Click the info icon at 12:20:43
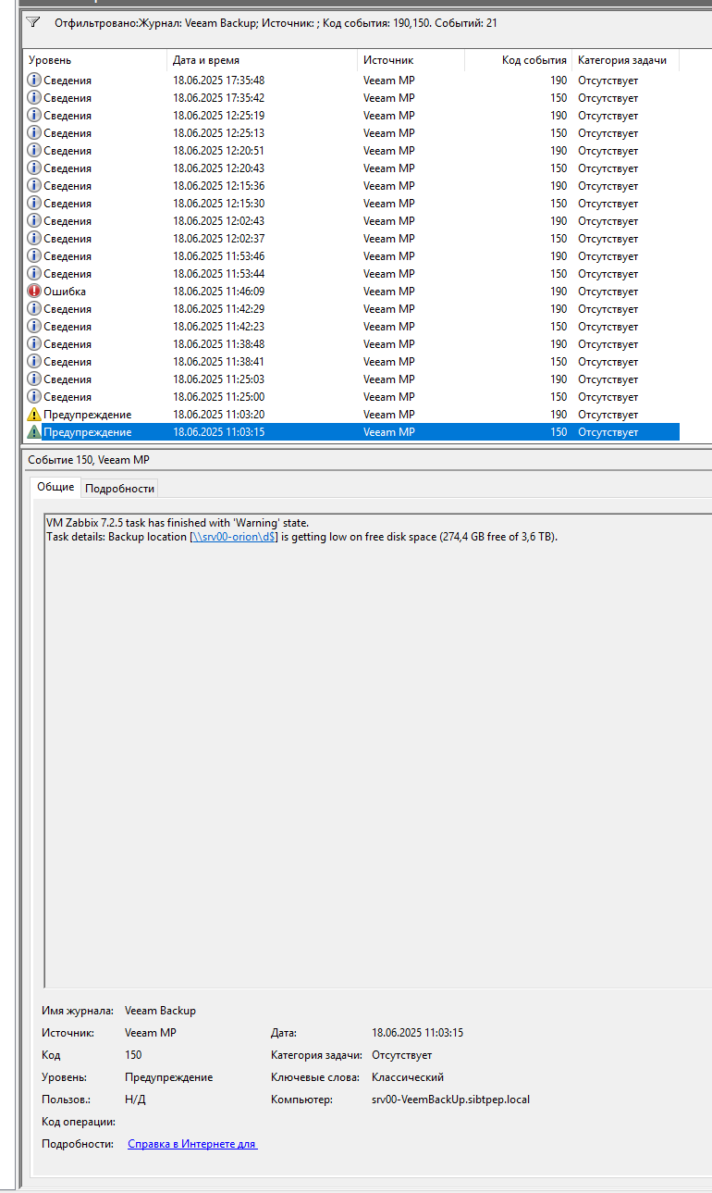The height and width of the screenshot is (1193, 712). tap(34, 168)
